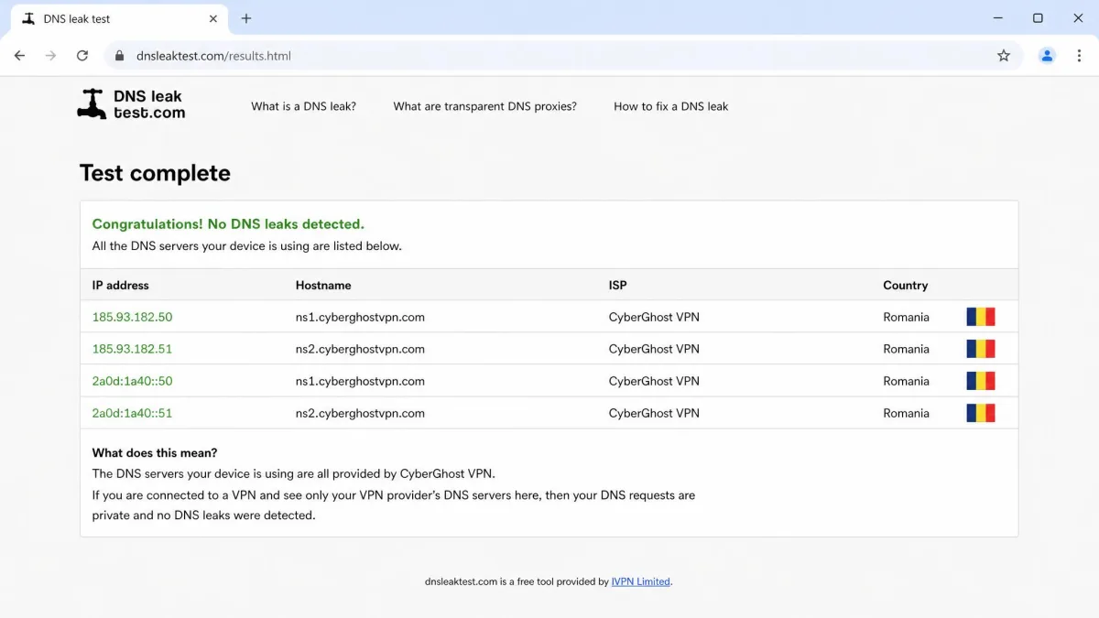Image resolution: width=1099 pixels, height=618 pixels.
Task: Click the 'What does this mean?' heading
Action: [155, 453]
